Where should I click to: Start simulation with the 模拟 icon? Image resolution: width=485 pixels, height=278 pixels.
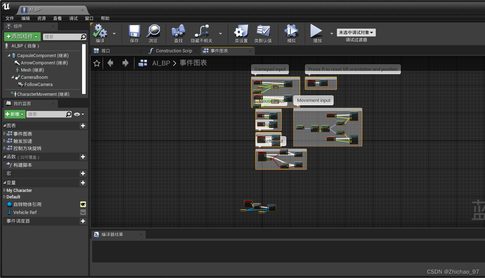pyautogui.click(x=292, y=33)
